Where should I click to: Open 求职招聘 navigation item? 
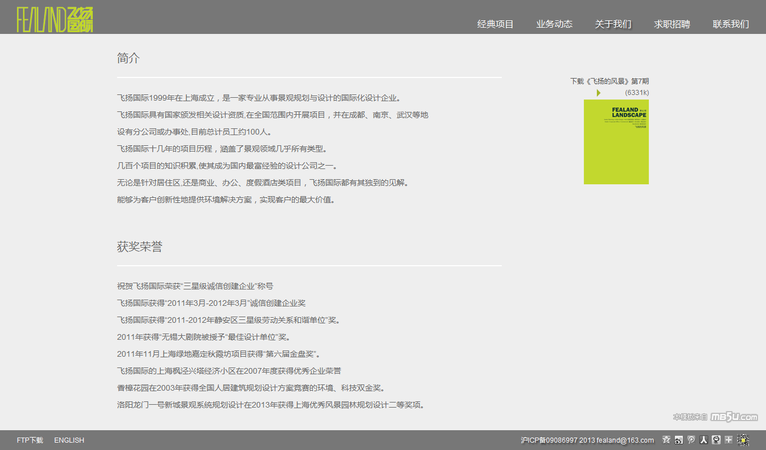pos(672,24)
